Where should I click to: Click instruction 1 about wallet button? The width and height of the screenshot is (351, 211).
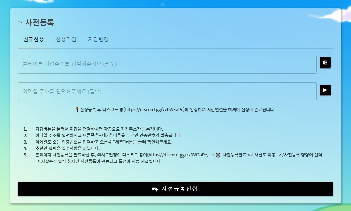pyautogui.click(x=99, y=129)
